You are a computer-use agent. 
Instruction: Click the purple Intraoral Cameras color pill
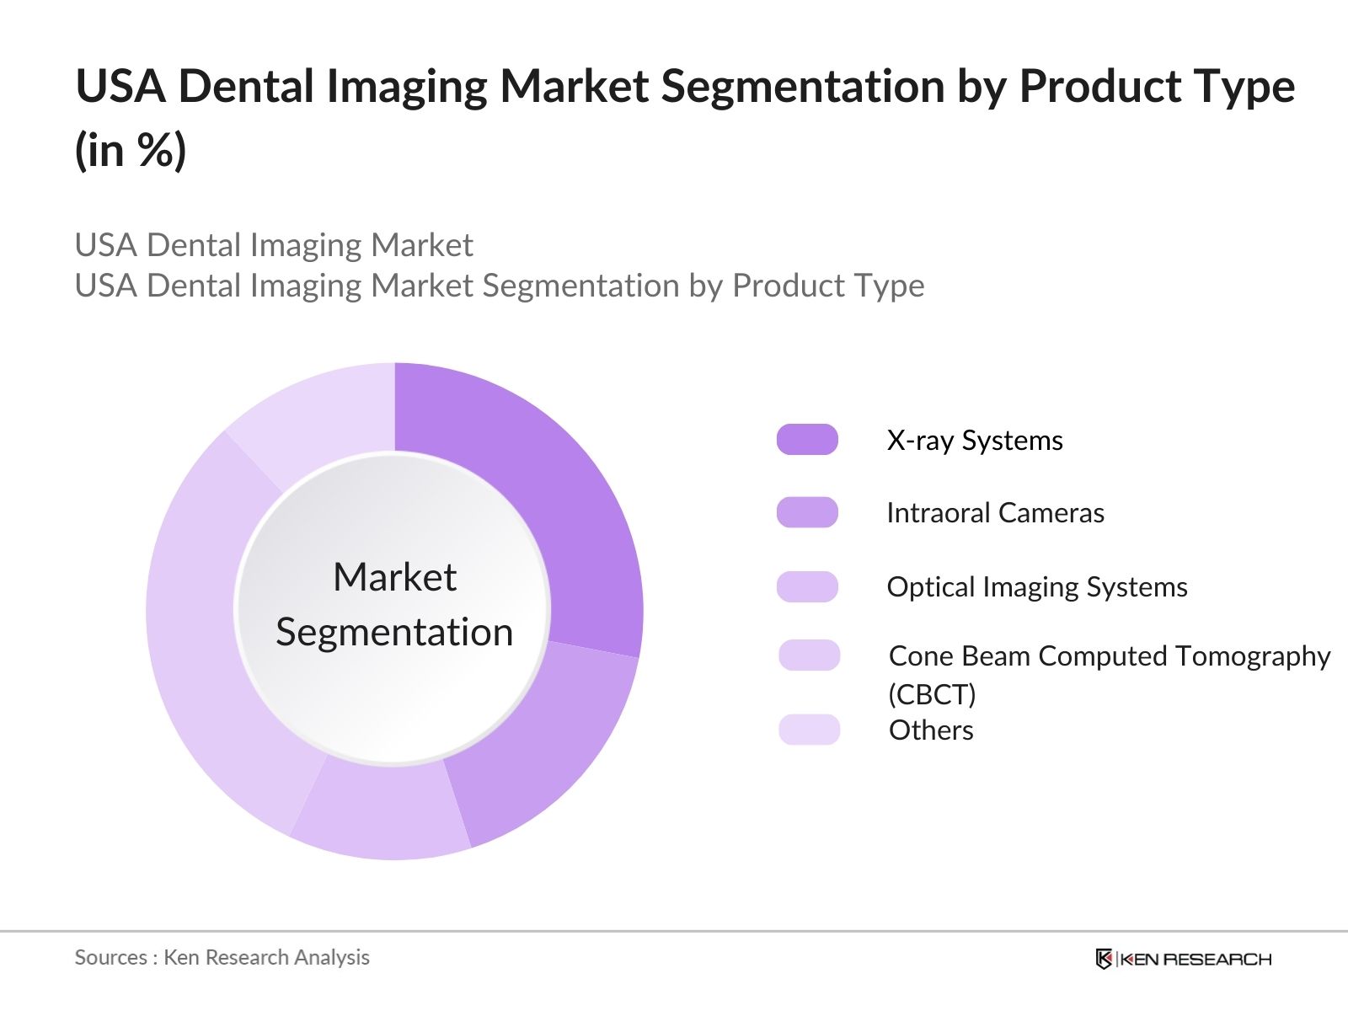809,512
